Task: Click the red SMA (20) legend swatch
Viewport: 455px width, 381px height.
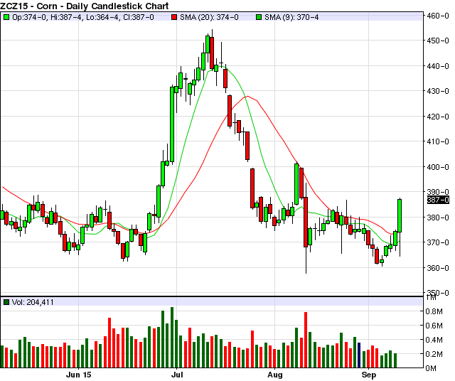Action: (x=173, y=17)
